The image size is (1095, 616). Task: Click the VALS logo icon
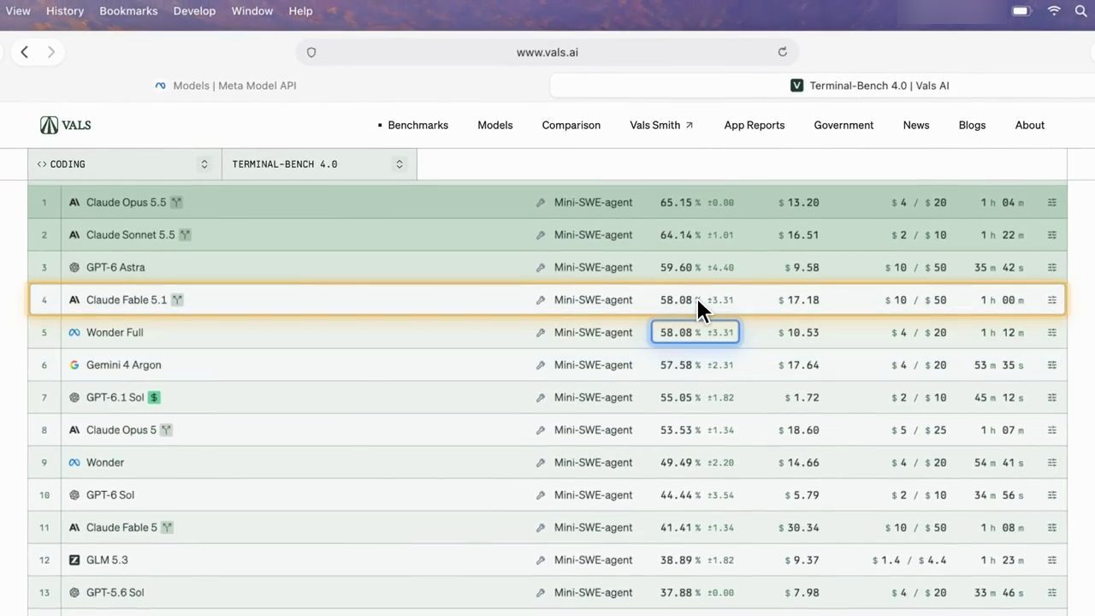[x=49, y=125]
